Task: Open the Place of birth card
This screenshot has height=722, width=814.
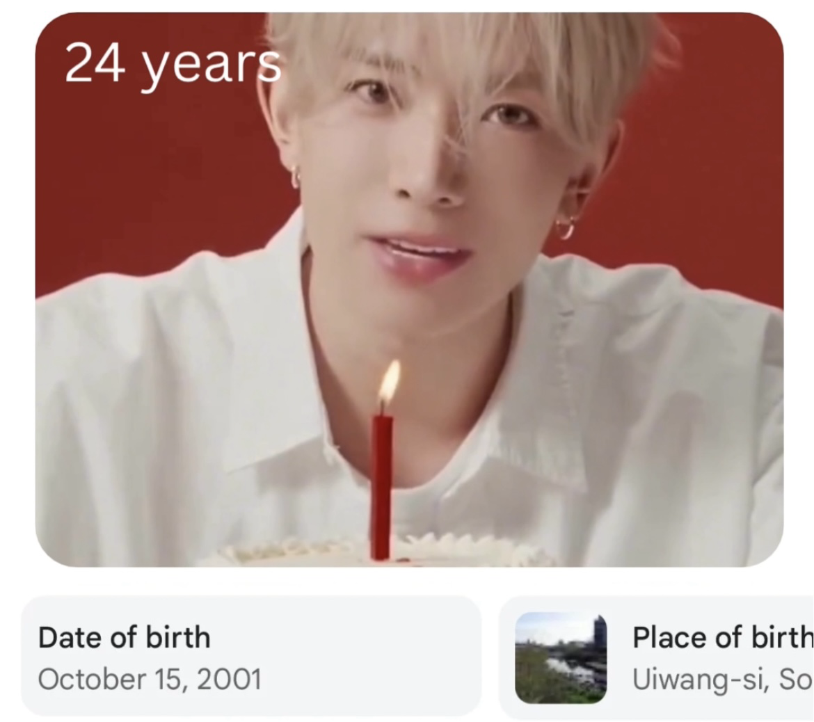Action: [x=657, y=656]
